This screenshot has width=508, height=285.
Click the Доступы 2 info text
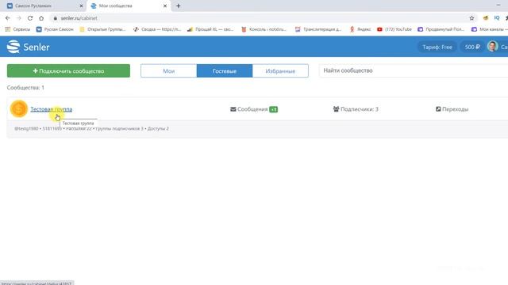click(158, 128)
